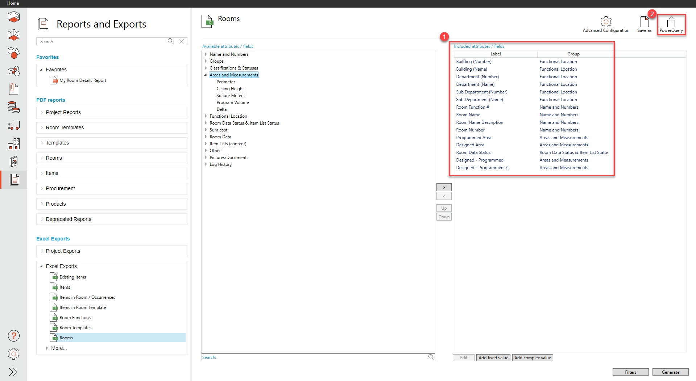Click the Save as document icon
This screenshot has height=381, width=696.
(644, 22)
